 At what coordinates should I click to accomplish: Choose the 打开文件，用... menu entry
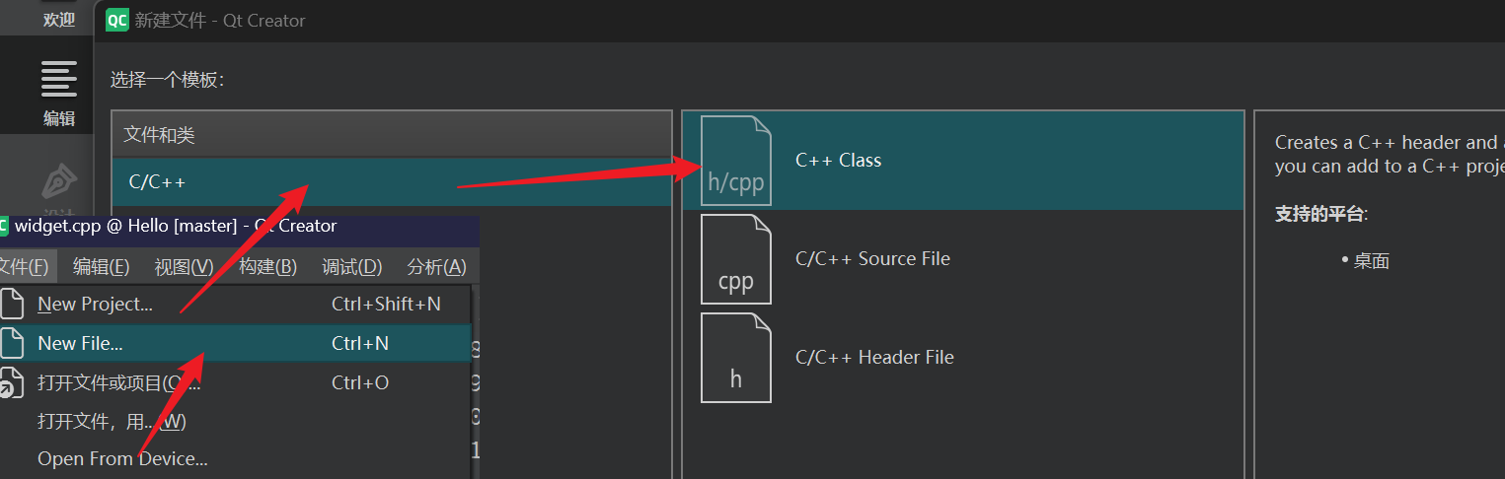(x=112, y=421)
